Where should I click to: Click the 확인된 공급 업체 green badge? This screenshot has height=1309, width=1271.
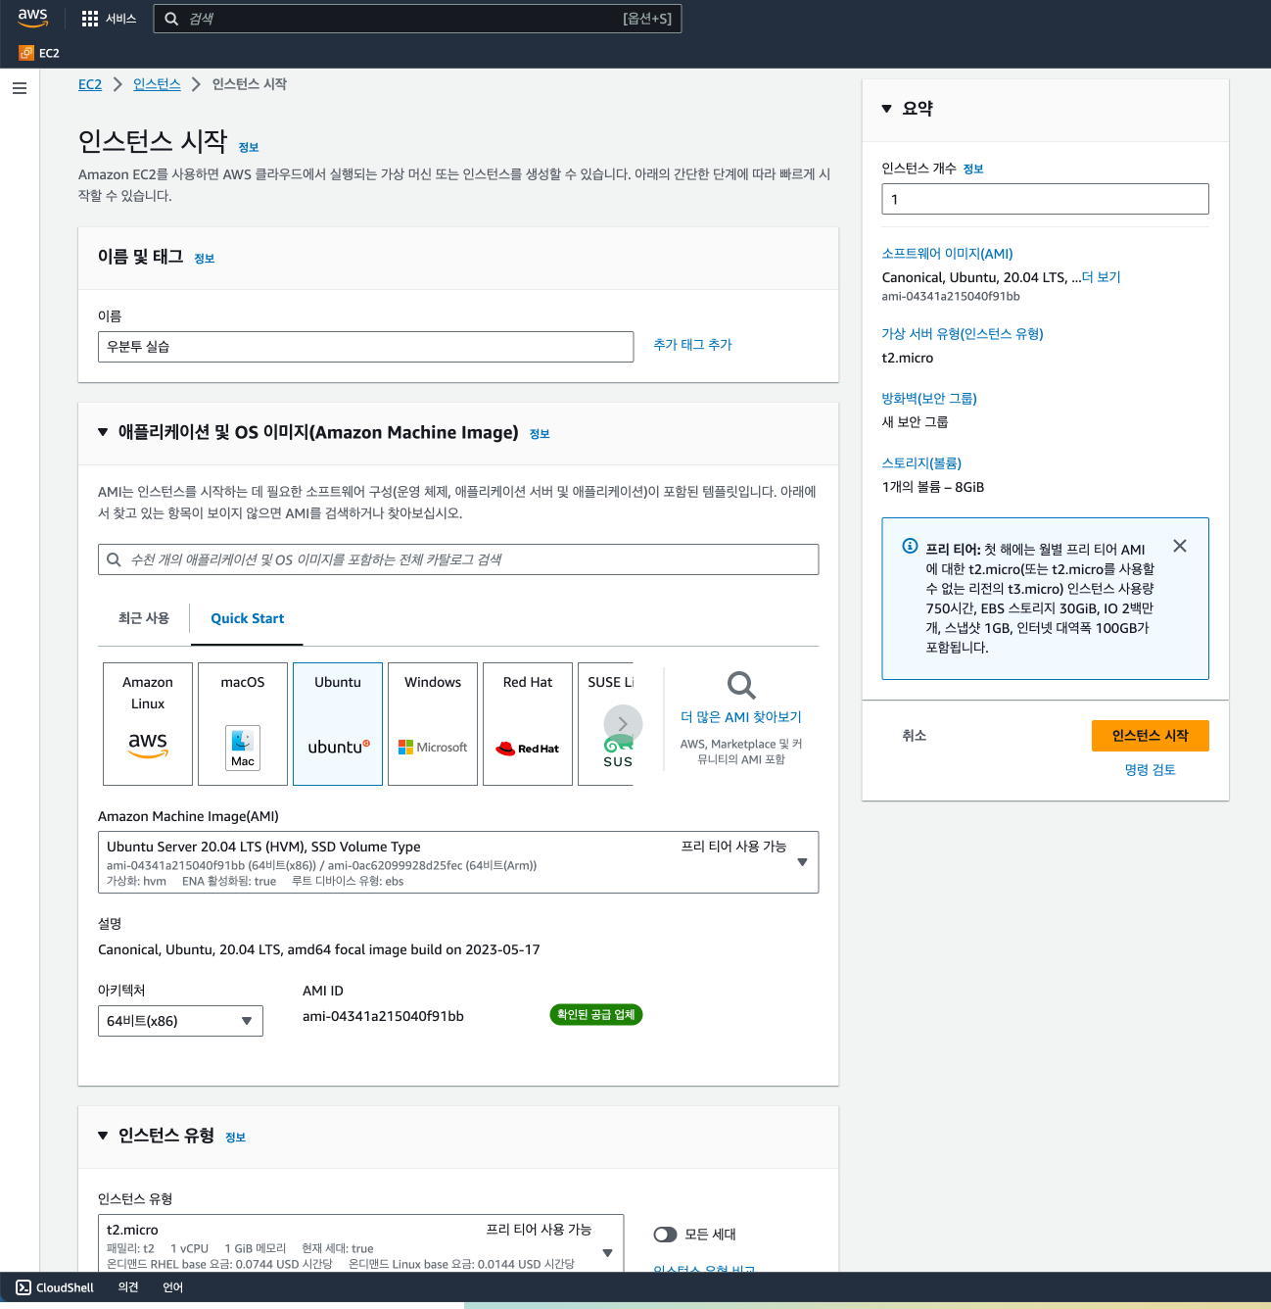point(596,1015)
